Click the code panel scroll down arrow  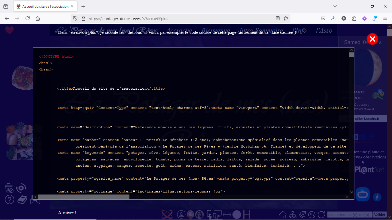click(x=352, y=192)
